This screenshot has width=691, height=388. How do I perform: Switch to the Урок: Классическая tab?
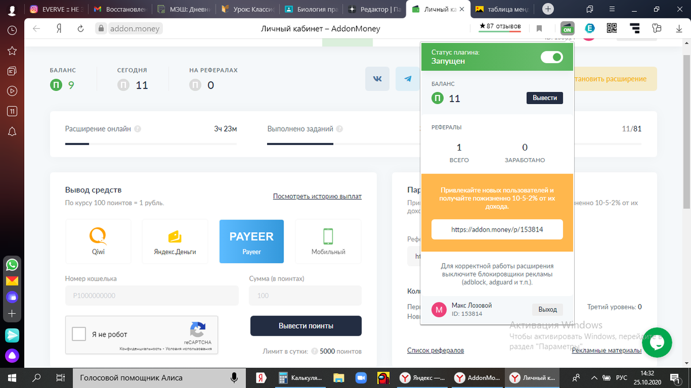click(x=246, y=9)
